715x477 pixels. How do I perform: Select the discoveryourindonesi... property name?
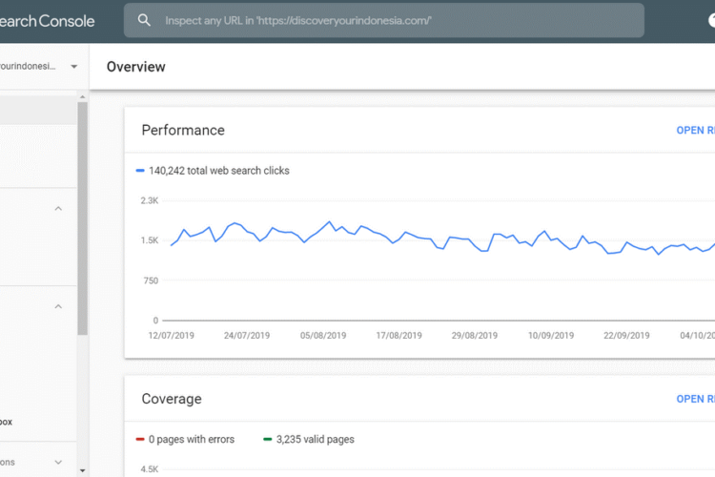[x=28, y=67]
